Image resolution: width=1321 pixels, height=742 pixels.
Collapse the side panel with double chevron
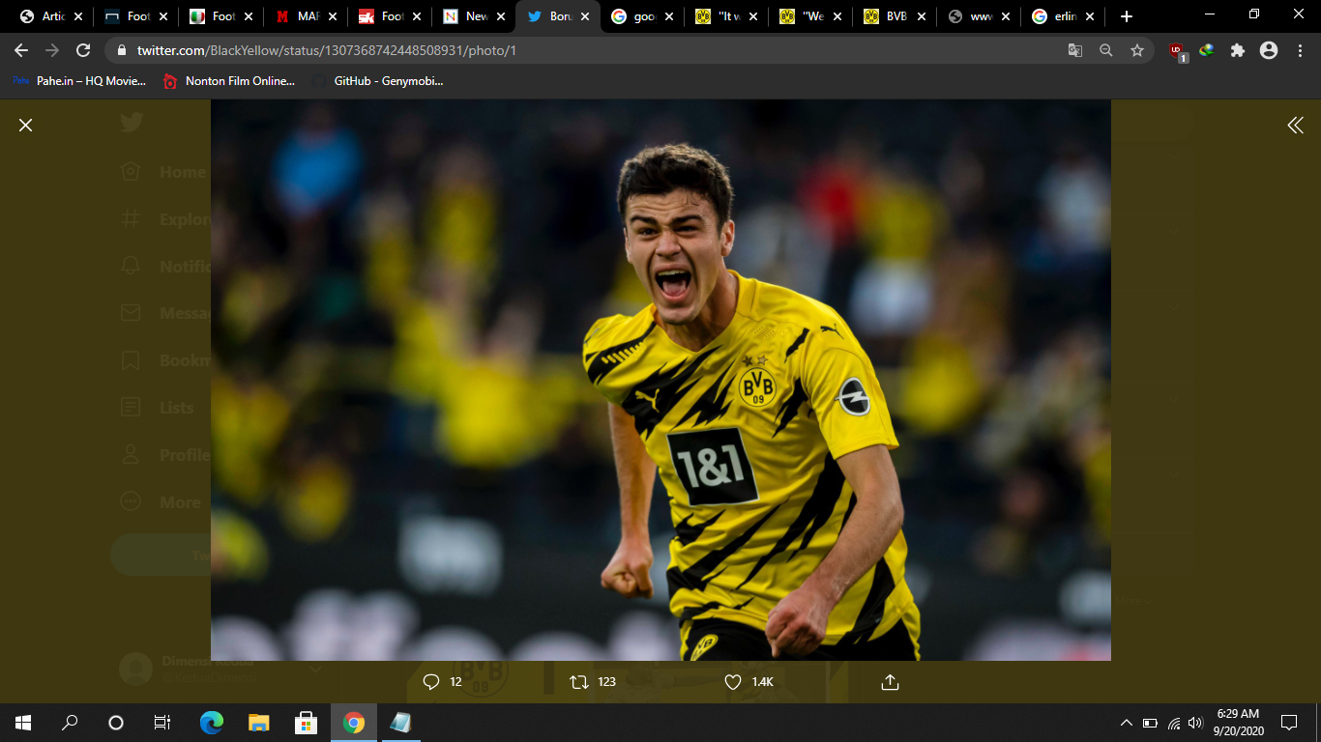[x=1295, y=125]
